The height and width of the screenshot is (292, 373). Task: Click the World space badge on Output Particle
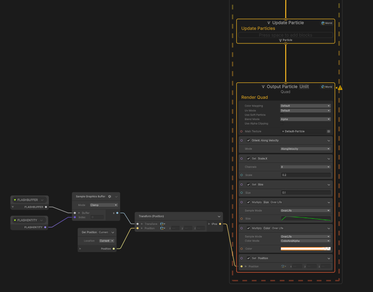(326, 87)
